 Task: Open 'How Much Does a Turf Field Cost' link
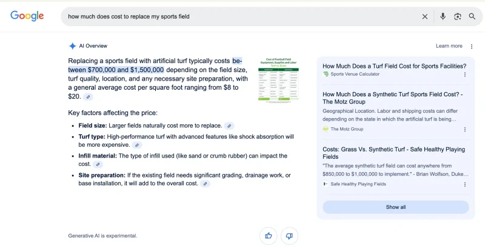point(394,66)
